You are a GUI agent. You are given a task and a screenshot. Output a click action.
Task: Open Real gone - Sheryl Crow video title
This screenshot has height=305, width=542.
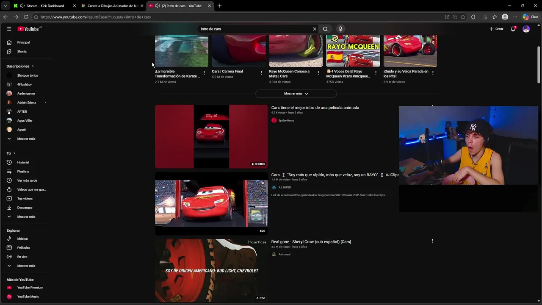click(x=311, y=242)
